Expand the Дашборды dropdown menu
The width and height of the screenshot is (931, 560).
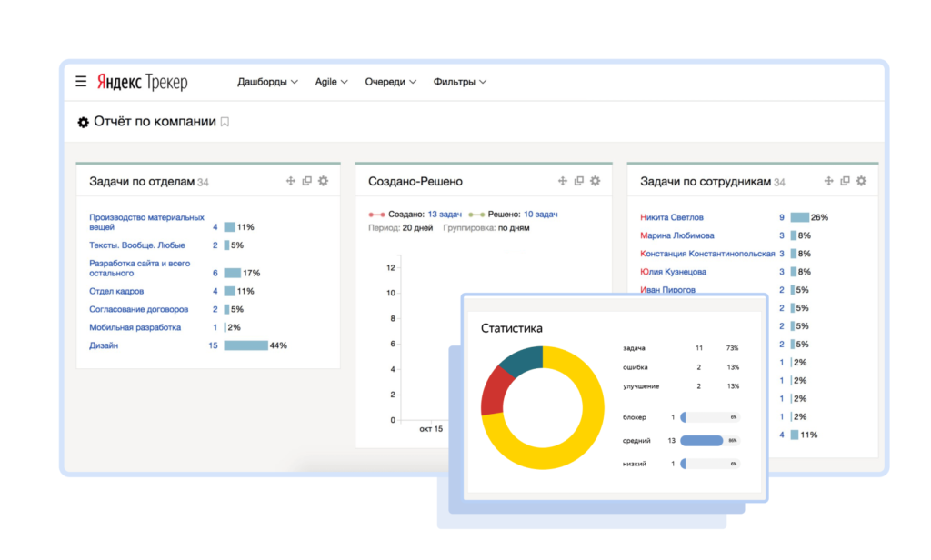(x=267, y=82)
